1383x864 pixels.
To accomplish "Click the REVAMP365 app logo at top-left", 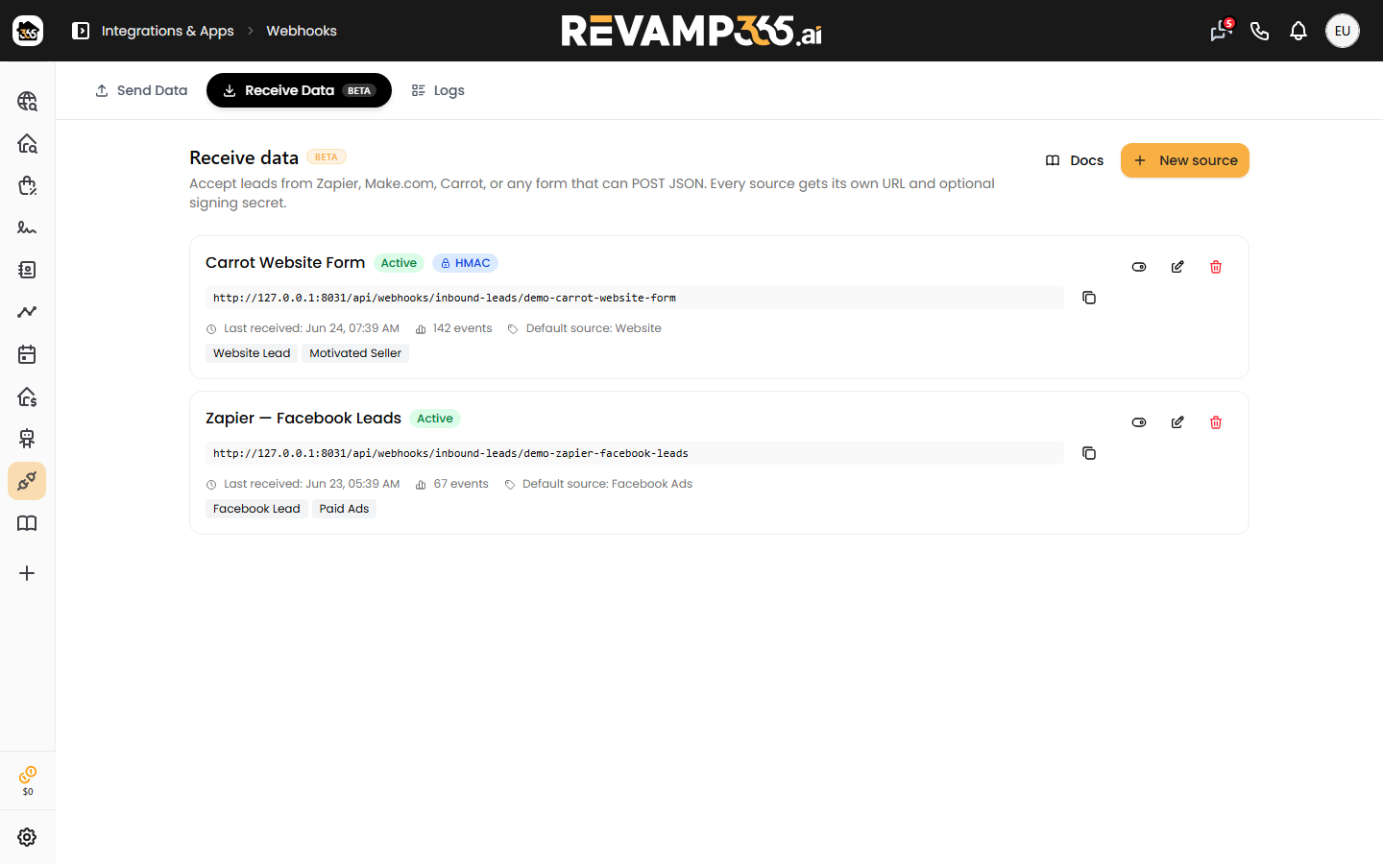I will [x=28, y=31].
